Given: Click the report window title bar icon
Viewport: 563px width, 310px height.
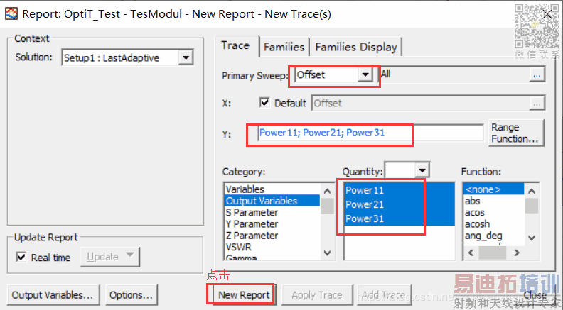Looking at the screenshot, I should tap(11, 13).
